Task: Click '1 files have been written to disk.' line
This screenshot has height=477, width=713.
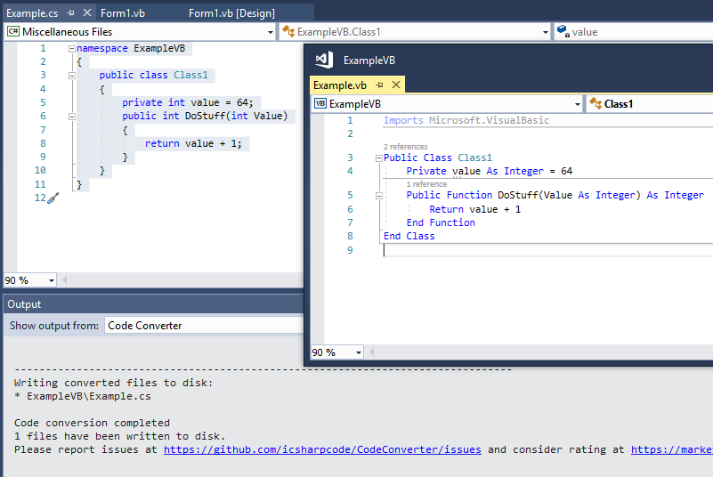Action: [119, 437]
